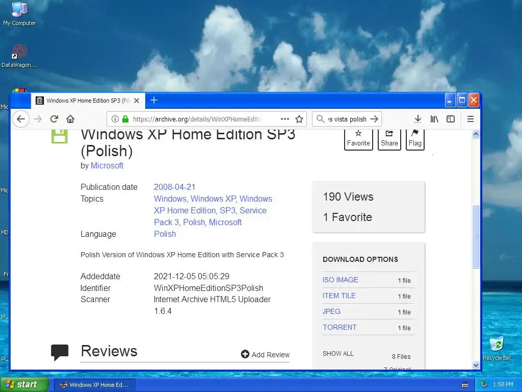Screen dimensions: 522x392
Task: Flag this item with Flag button
Action: point(415,139)
